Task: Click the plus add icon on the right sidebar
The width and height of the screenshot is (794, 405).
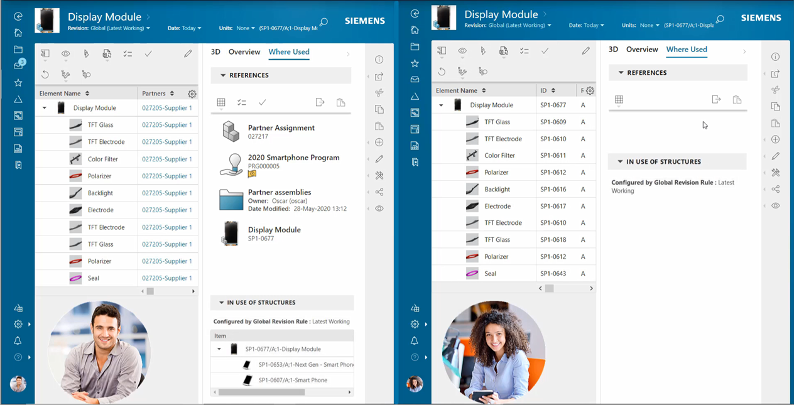Action: click(379, 143)
